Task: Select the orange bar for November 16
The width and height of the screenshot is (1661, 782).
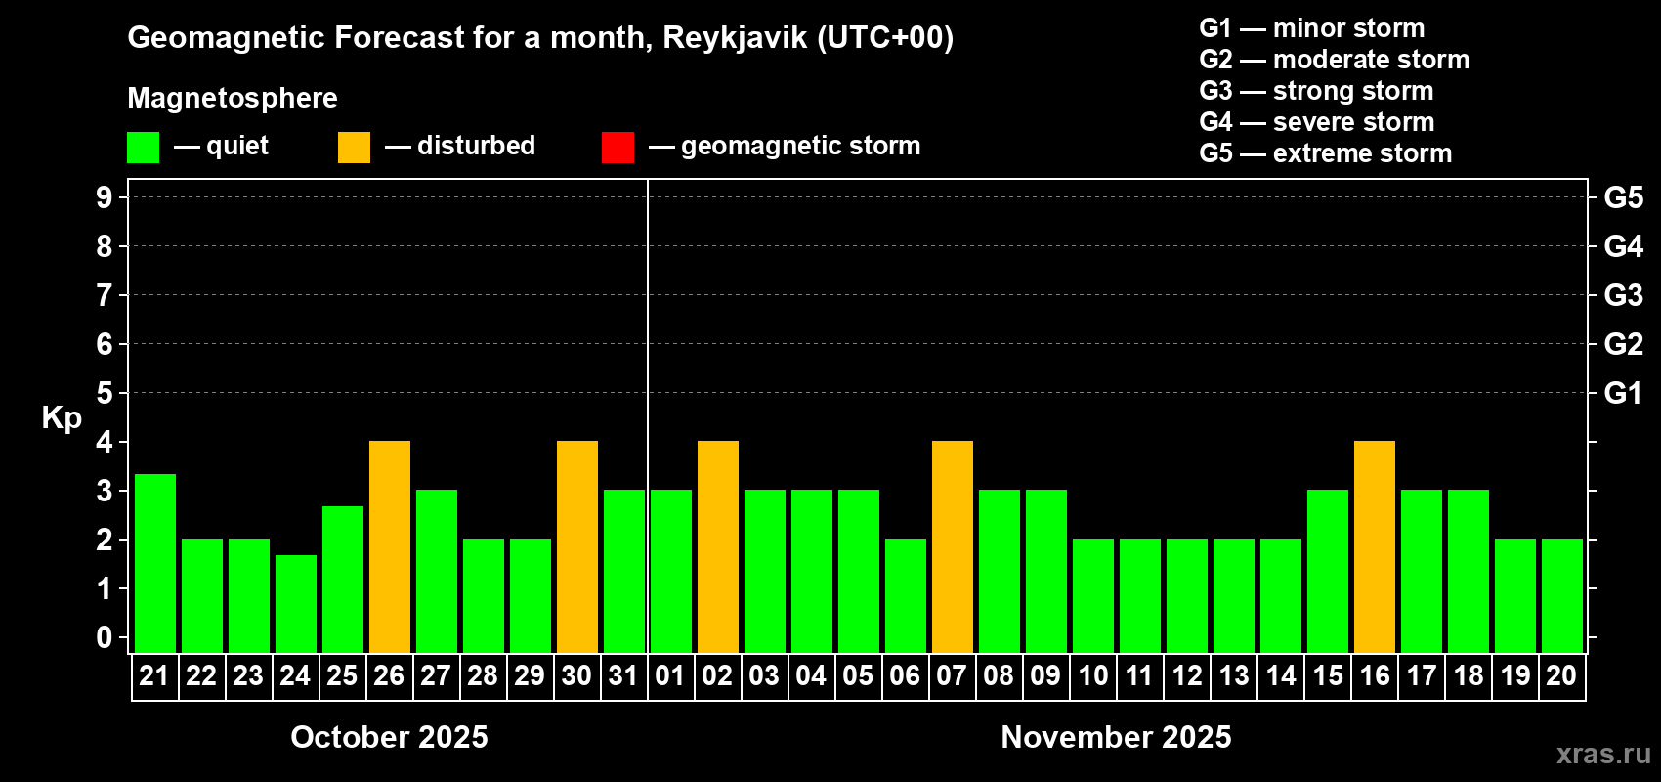Action: (1375, 546)
